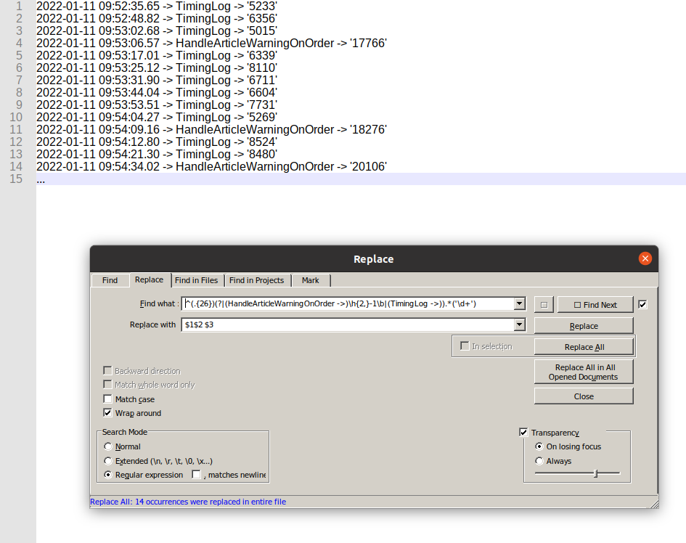Image resolution: width=686 pixels, height=543 pixels.
Task: Click the Replace button
Action: [x=584, y=326]
